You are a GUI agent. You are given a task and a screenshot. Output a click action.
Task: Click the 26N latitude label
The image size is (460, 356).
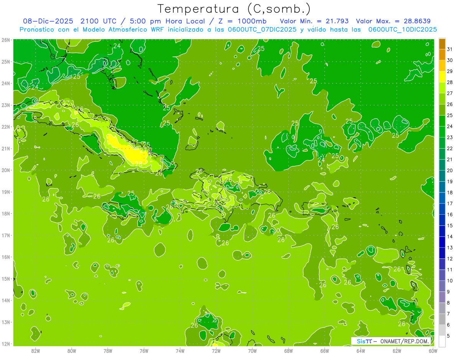click(x=6, y=40)
